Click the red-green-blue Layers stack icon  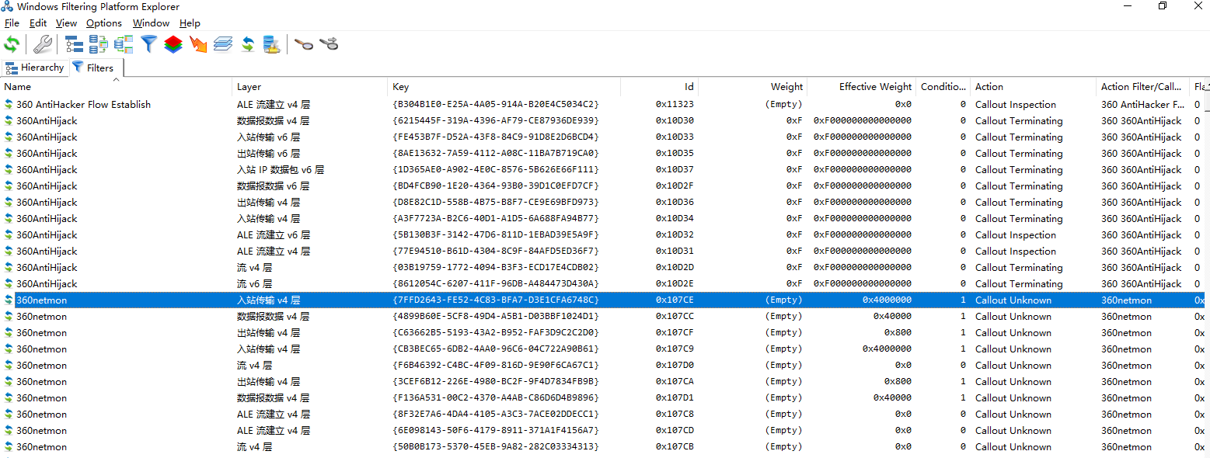(173, 44)
